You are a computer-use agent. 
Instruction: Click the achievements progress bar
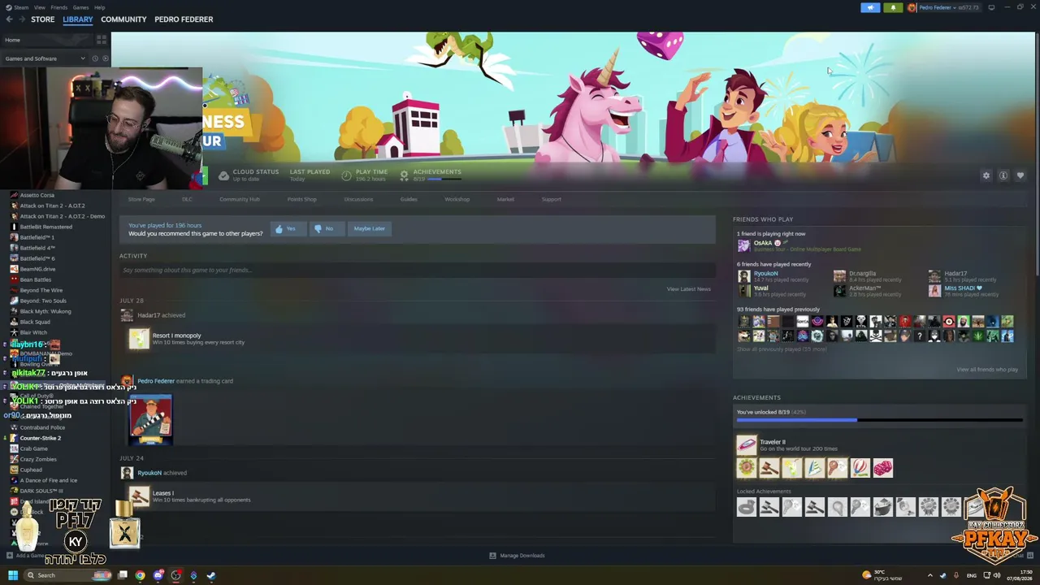pyautogui.click(x=879, y=420)
